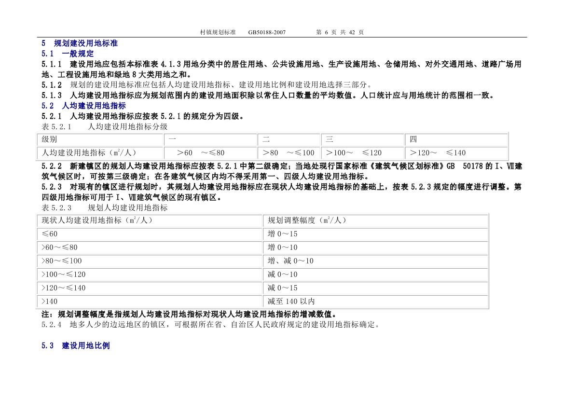
Task: Click clause 5.2.1 sentence
Action: (x=144, y=116)
